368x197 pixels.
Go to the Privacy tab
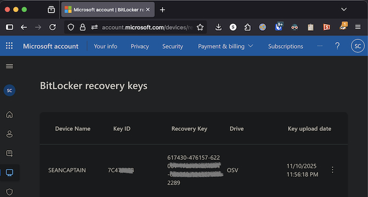pos(140,47)
